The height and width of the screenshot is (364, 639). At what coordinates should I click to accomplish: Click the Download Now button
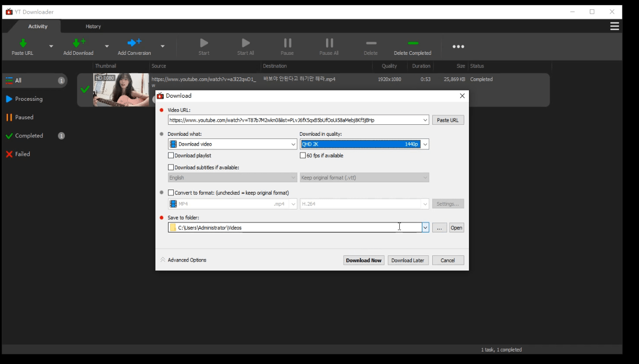[x=364, y=260]
